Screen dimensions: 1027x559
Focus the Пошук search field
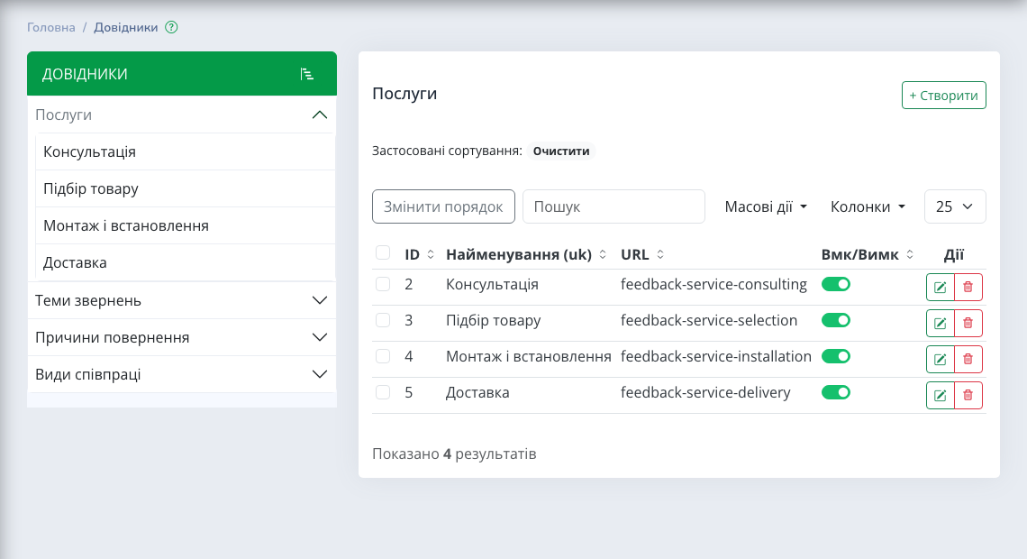click(613, 206)
